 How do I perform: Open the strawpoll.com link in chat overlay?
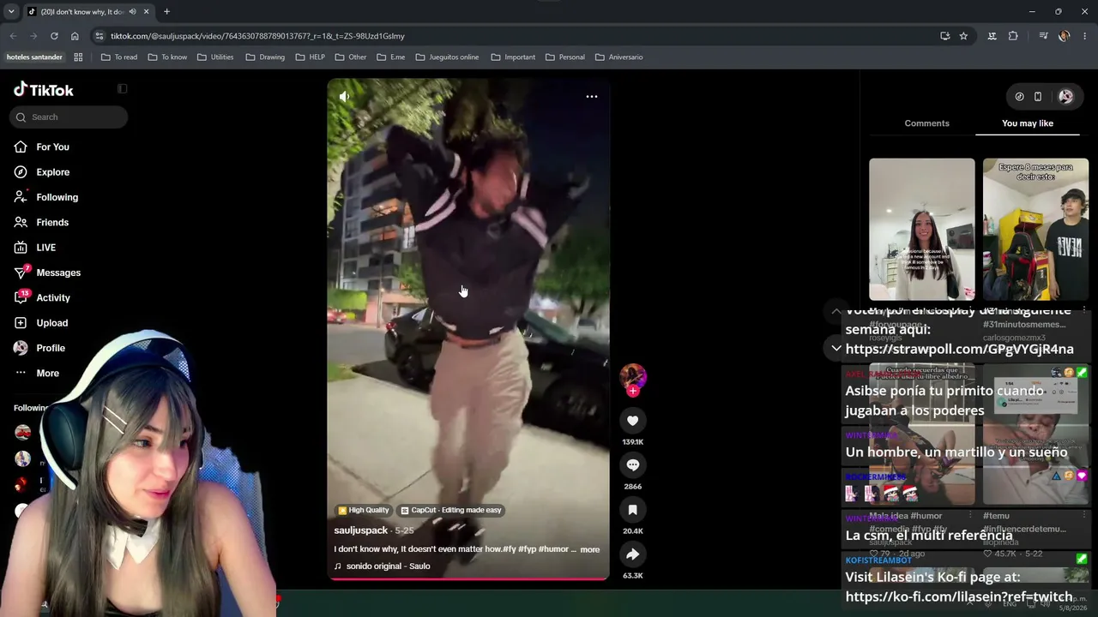coord(959,350)
